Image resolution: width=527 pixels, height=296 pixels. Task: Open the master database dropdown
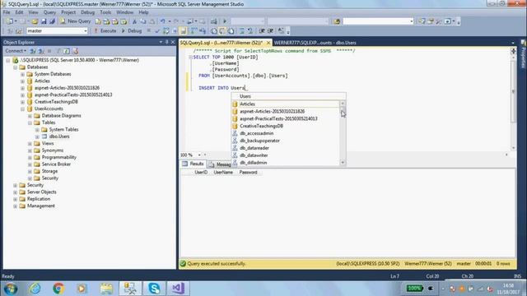coord(85,31)
